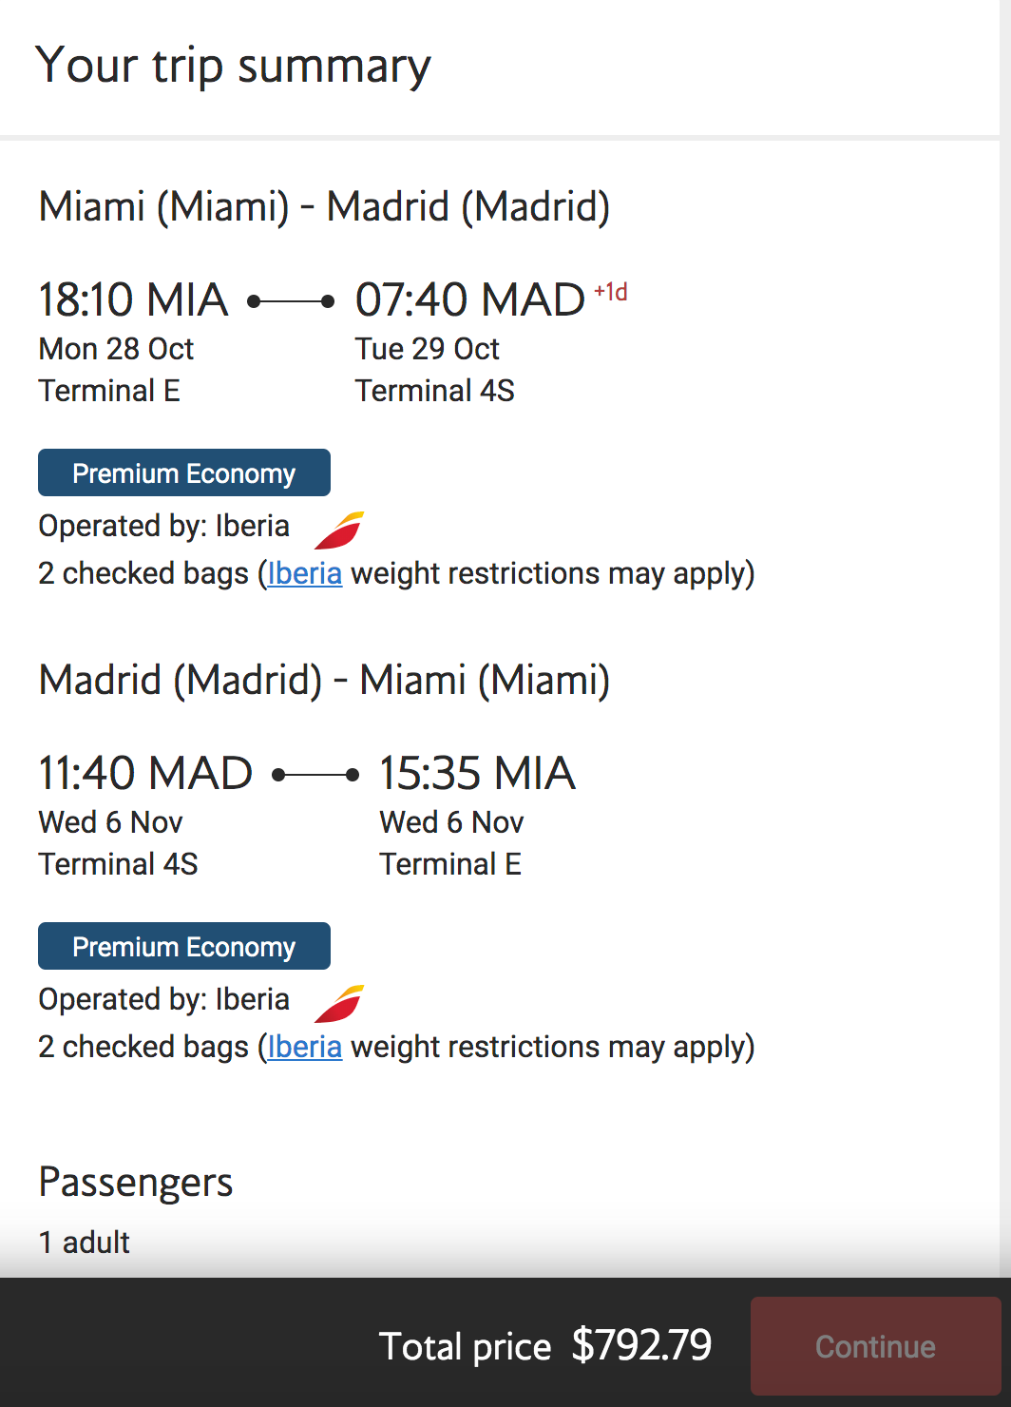Click the Your trip summary heading
Viewport: 1011px width, 1407px height.
pyautogui.click(x=233, y=67)
